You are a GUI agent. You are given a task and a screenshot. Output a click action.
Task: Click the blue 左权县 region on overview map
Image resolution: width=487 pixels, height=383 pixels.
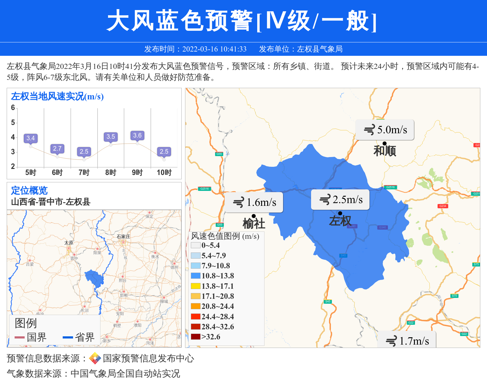(x=94, y=278)
